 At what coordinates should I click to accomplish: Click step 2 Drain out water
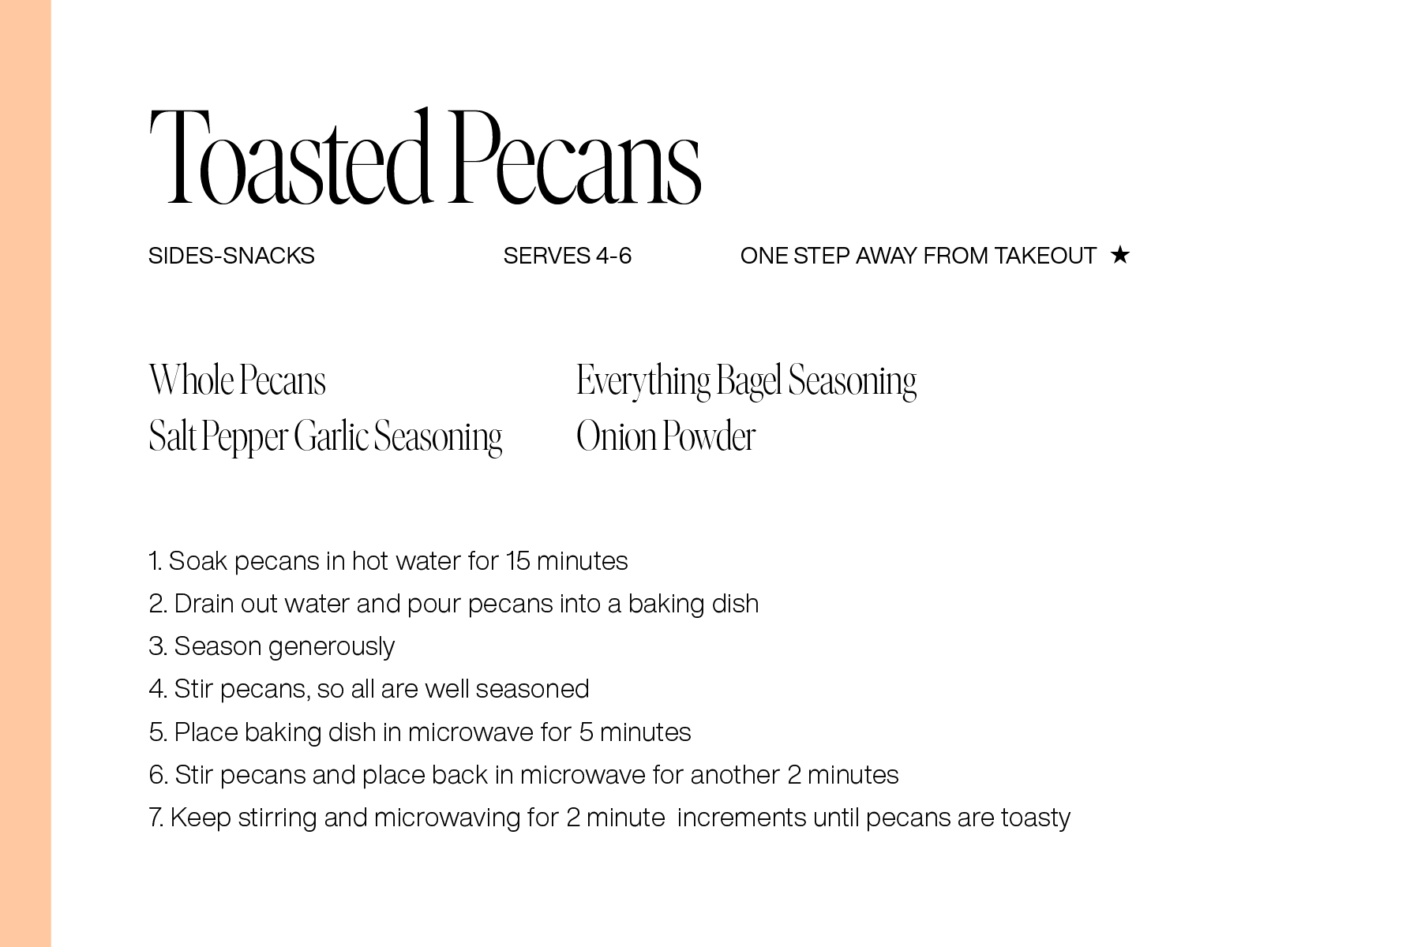[454, 604]
